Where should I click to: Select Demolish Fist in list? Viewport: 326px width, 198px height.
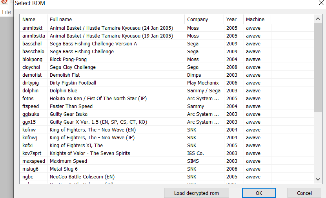(x=167, y=75)
